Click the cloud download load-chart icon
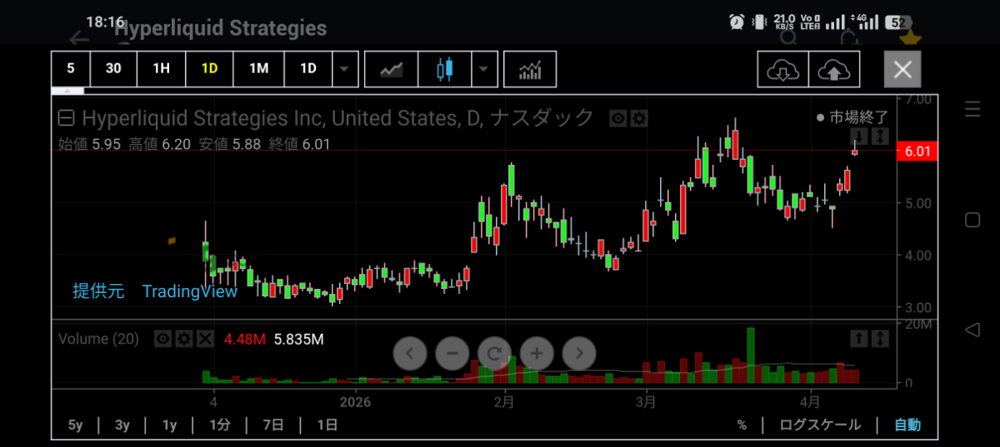Image resolution: width=1000 pixels, height=447 pixels. pyautogui.click(x=782, y=70)
